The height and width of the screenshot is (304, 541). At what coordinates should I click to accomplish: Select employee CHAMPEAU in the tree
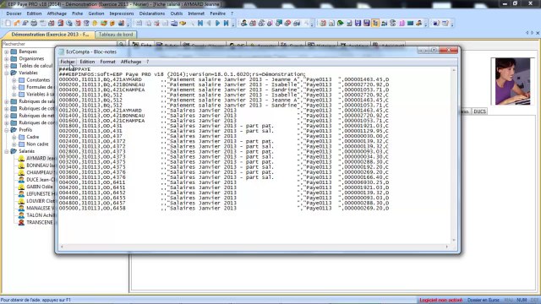(x=41, y=172)
